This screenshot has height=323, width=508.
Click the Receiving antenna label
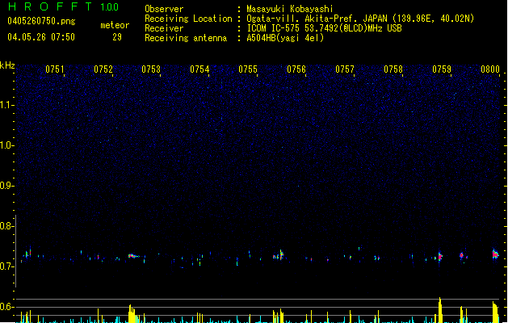click(186, 38)
